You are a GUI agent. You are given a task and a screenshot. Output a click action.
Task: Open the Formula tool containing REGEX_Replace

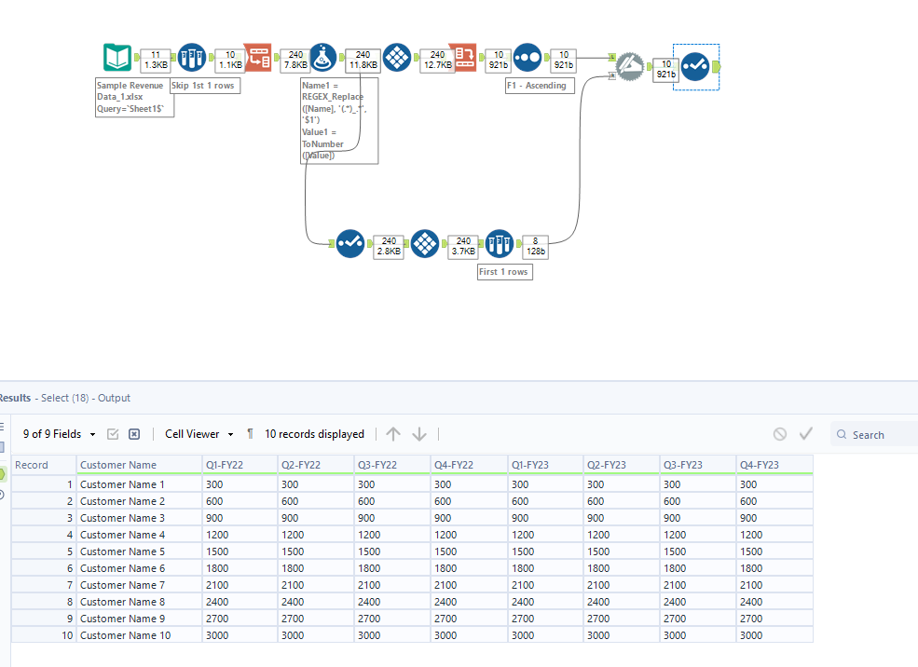click(322, 57)
